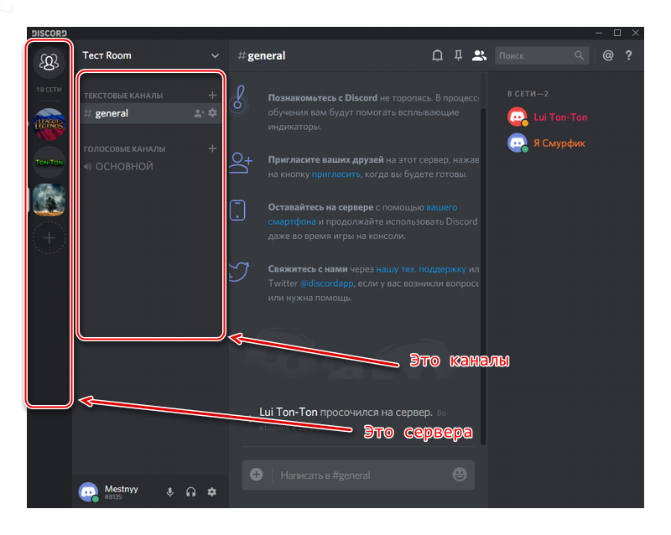Toggle the member list icon
Screen dimensions: 671x535
[x=479, y=55]
